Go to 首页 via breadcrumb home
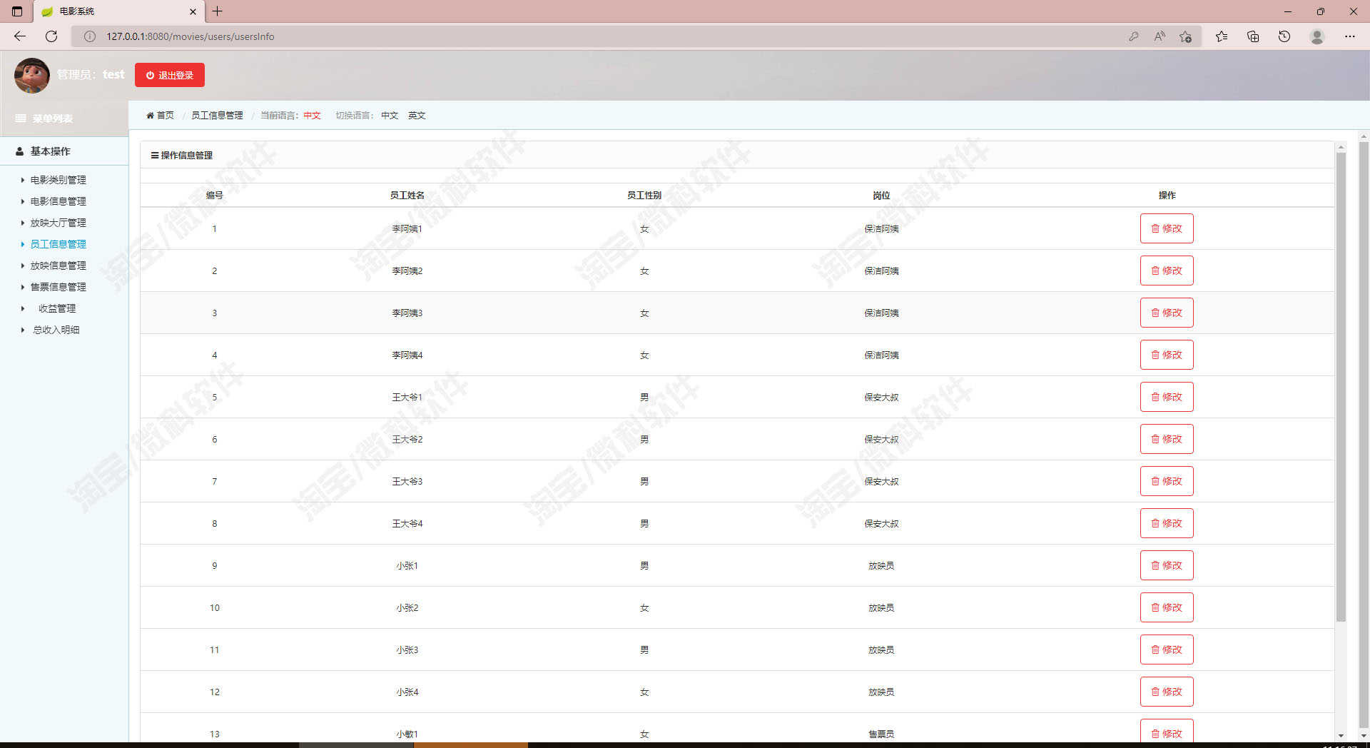The height and width of the screenshot is (748, 1370). (x=160, y=115)
